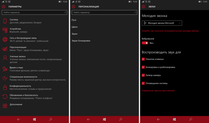Uncheck Оповещения системы checkbox

pyautogui.click(x=143, y=83)
